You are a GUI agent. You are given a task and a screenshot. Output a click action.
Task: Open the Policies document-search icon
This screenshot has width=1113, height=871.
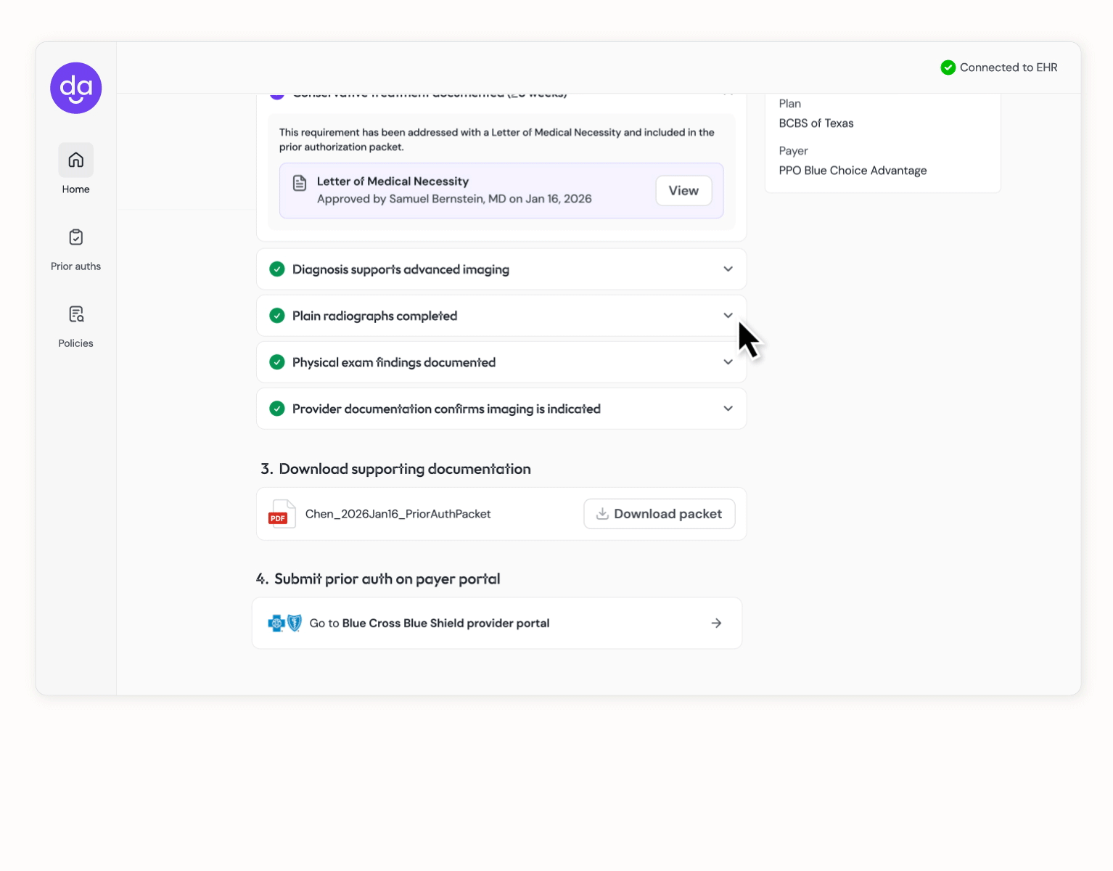pyautogui.click(x=76, y=314)
